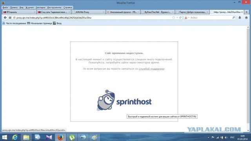Screen dimensions: 251x141
Task: Close the AJN.Me Proxy tab
Action: 104,12
